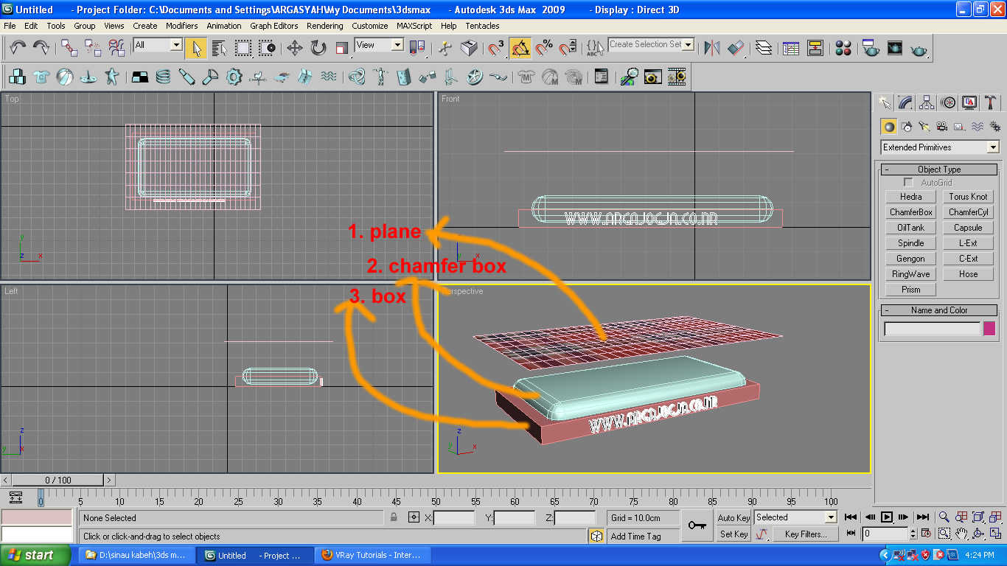
Task: Toggle the Auto Key button
Action: [734, 517]
